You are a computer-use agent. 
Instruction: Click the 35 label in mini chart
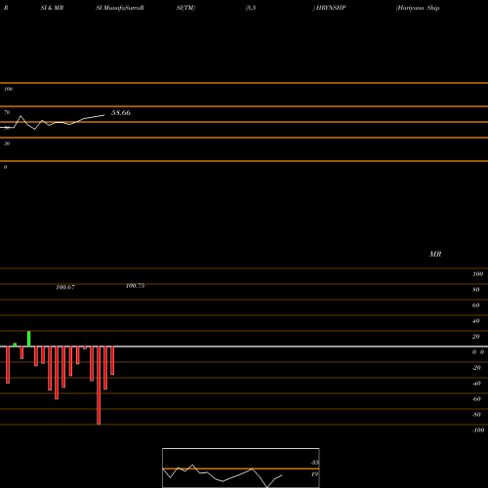pyautogui.click(x=314, y=463)
